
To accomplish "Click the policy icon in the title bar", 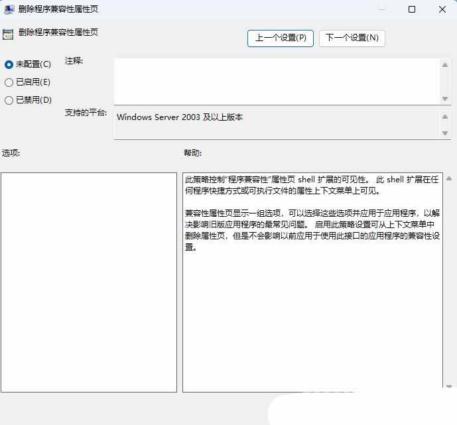I will coord(9,9).
